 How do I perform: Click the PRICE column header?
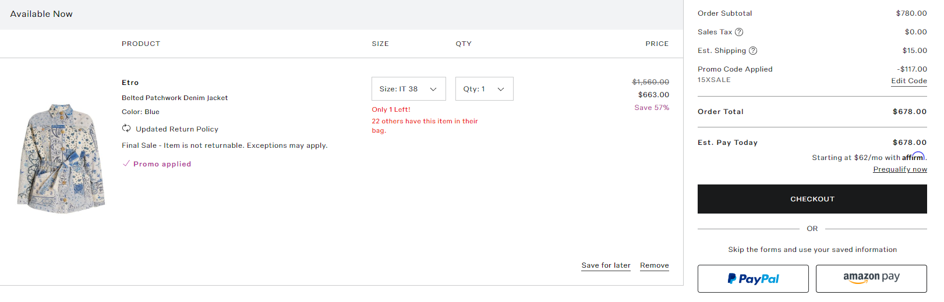point(657,44)
